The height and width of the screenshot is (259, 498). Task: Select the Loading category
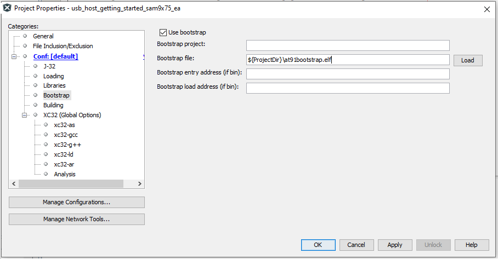[53, 76]
